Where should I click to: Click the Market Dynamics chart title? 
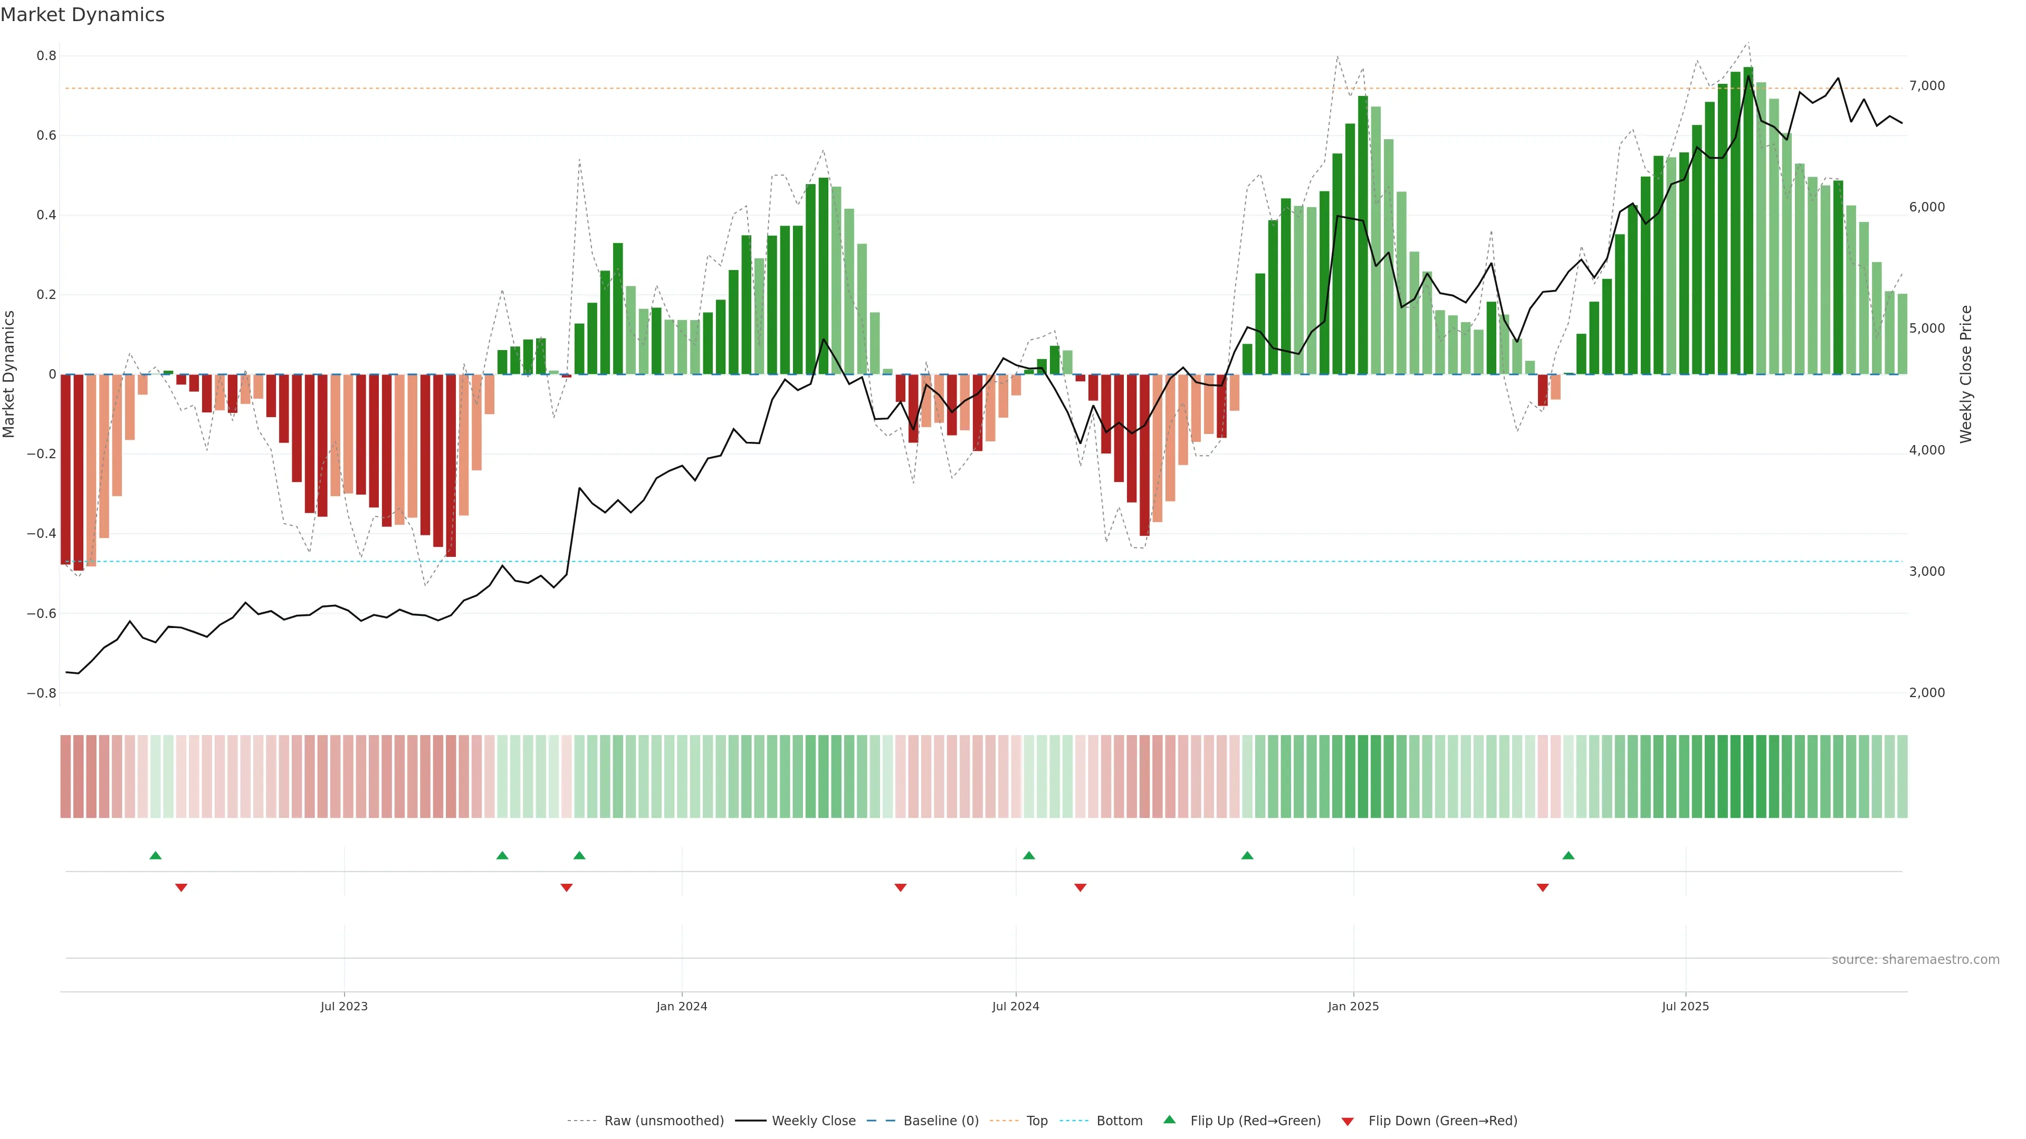83,15
